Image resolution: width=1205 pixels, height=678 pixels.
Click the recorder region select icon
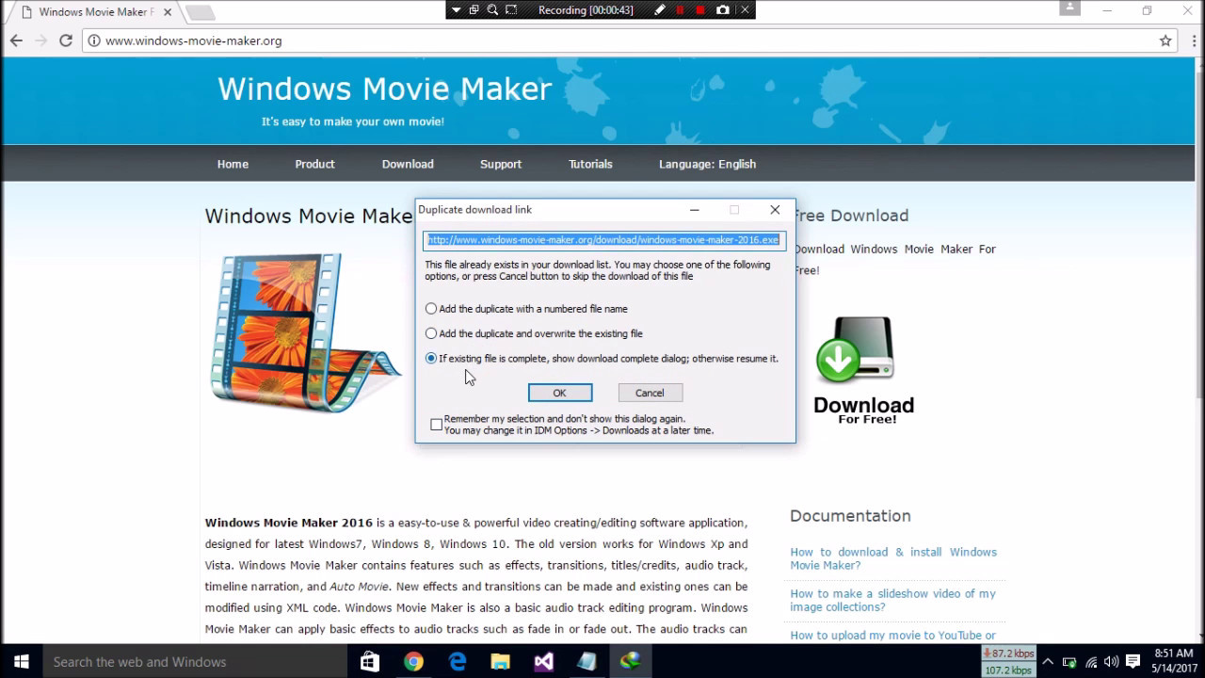[511, 9]
